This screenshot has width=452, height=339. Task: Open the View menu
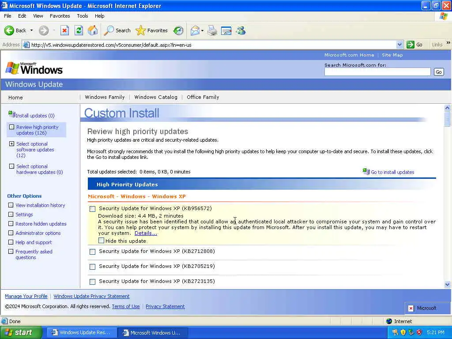tap(38, 16)
